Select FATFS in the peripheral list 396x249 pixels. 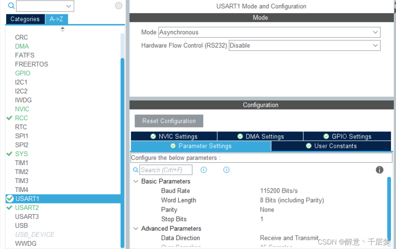click(x=25, y=55)
